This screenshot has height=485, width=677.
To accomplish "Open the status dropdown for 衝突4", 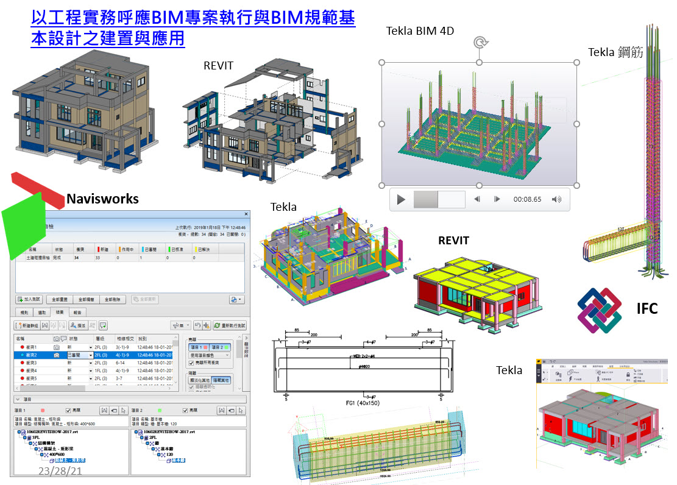I will tap(91, 370).
